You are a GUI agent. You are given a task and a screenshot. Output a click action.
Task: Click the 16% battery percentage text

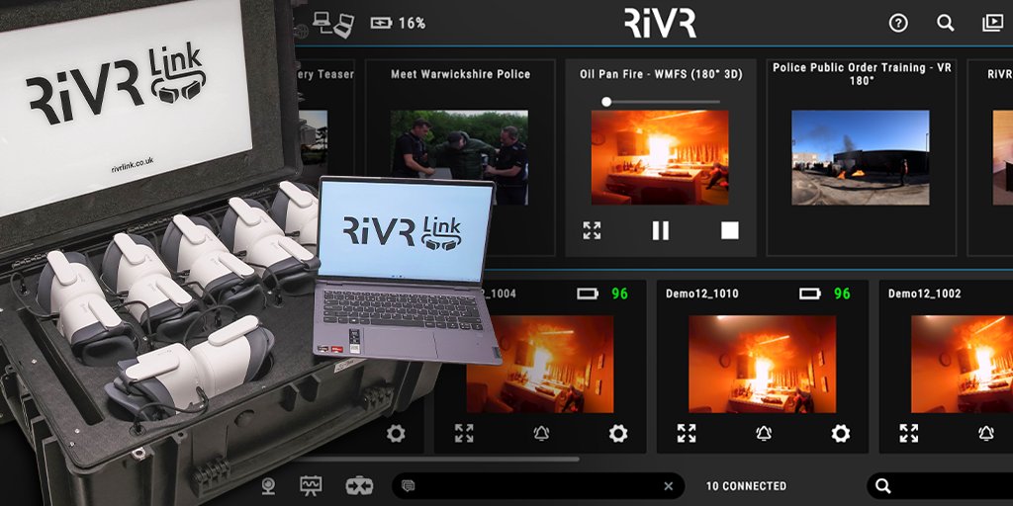412,24
